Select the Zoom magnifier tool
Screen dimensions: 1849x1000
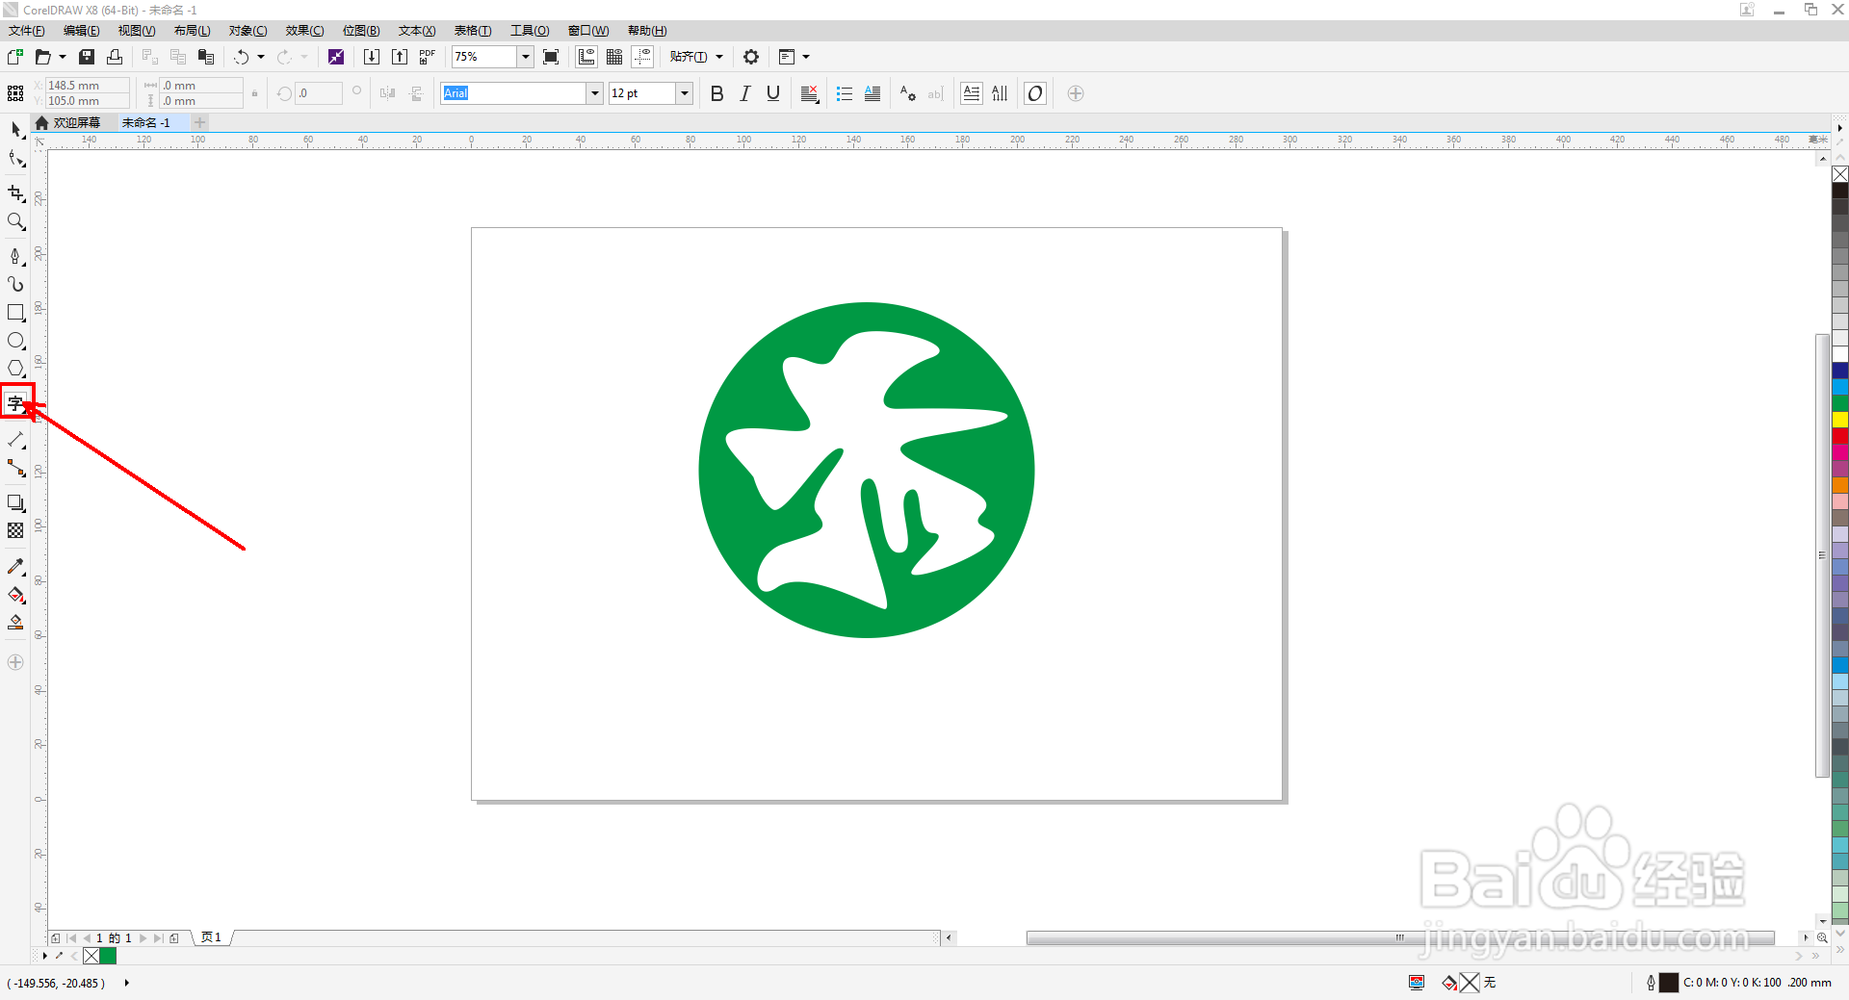[15, 221]
